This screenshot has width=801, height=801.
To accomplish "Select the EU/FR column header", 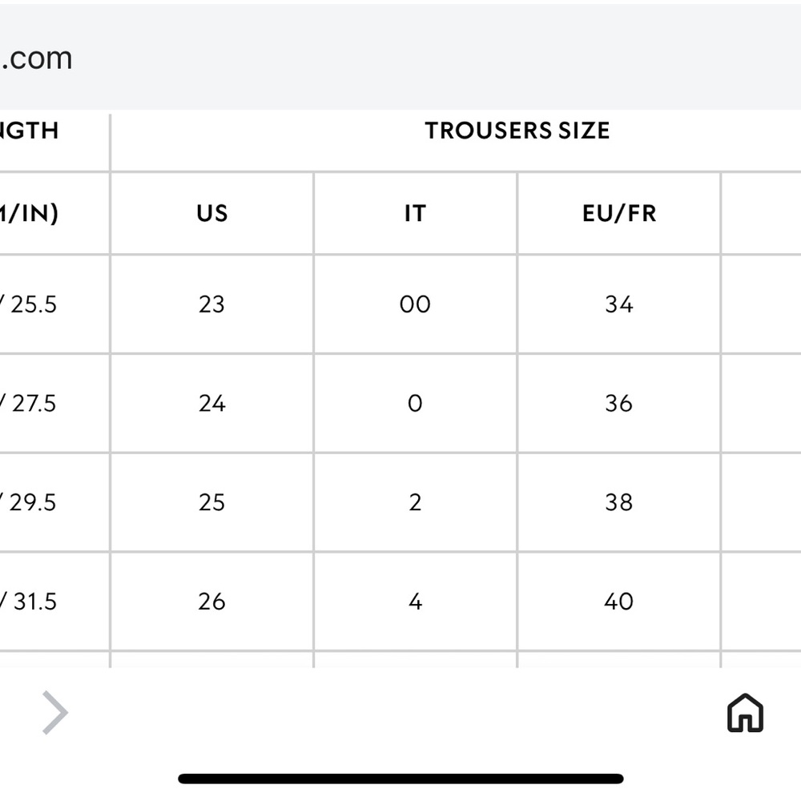I will (619, 214).
